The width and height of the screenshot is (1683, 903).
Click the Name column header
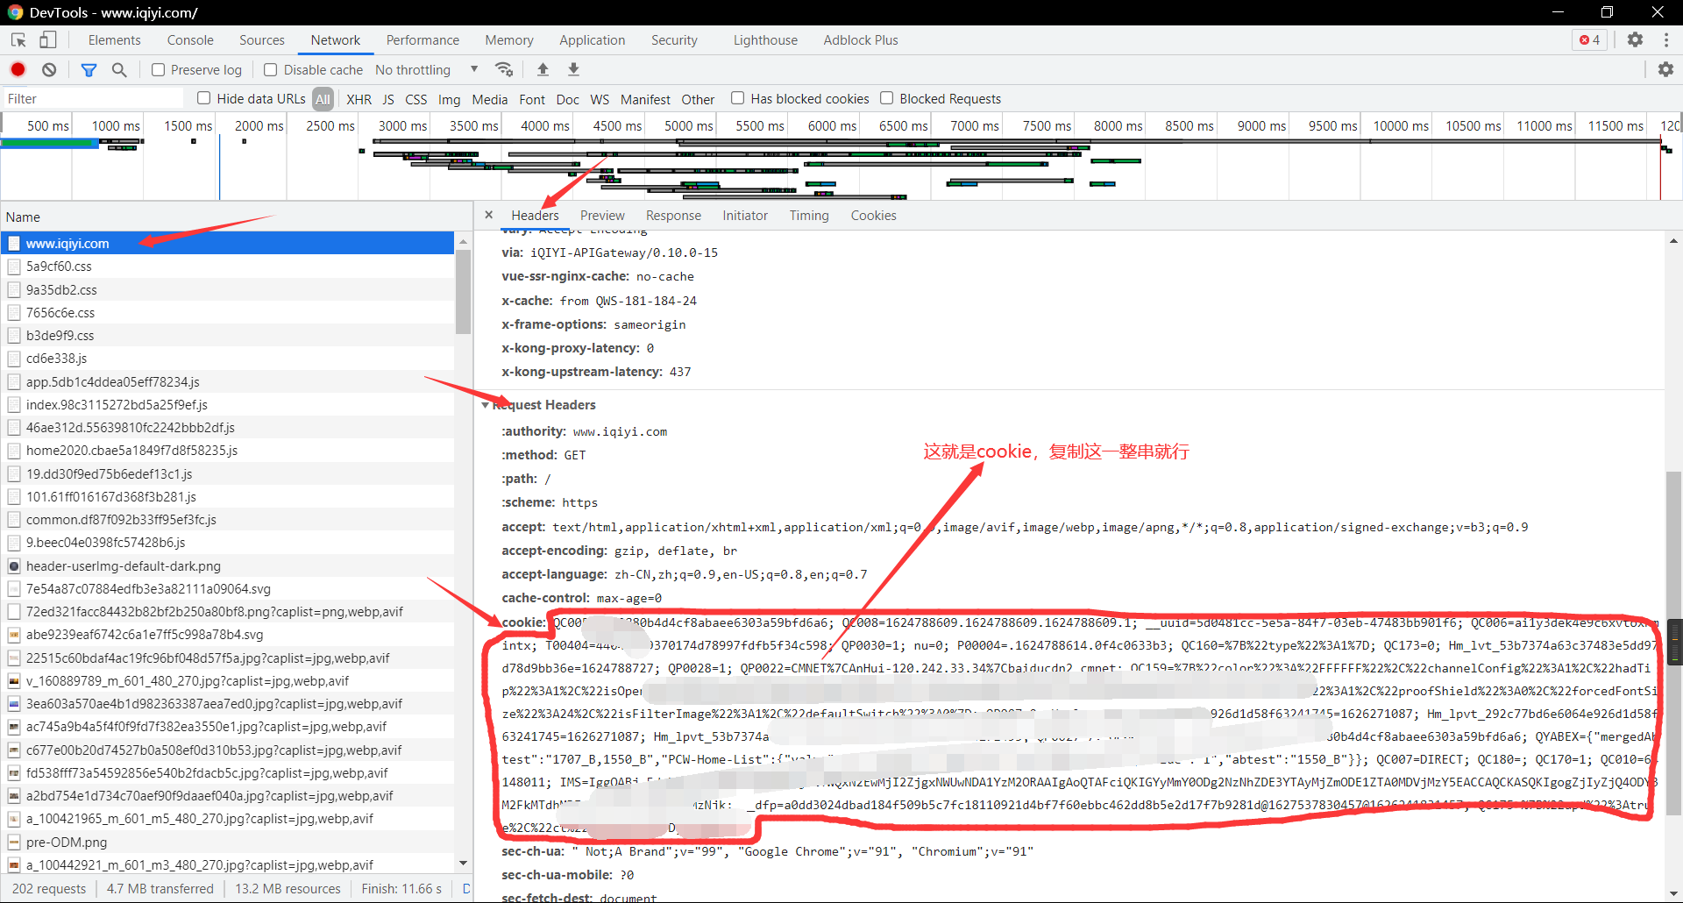click(x=228, y=217)
